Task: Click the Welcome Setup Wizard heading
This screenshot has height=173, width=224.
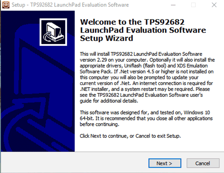Action: (143, 30)
